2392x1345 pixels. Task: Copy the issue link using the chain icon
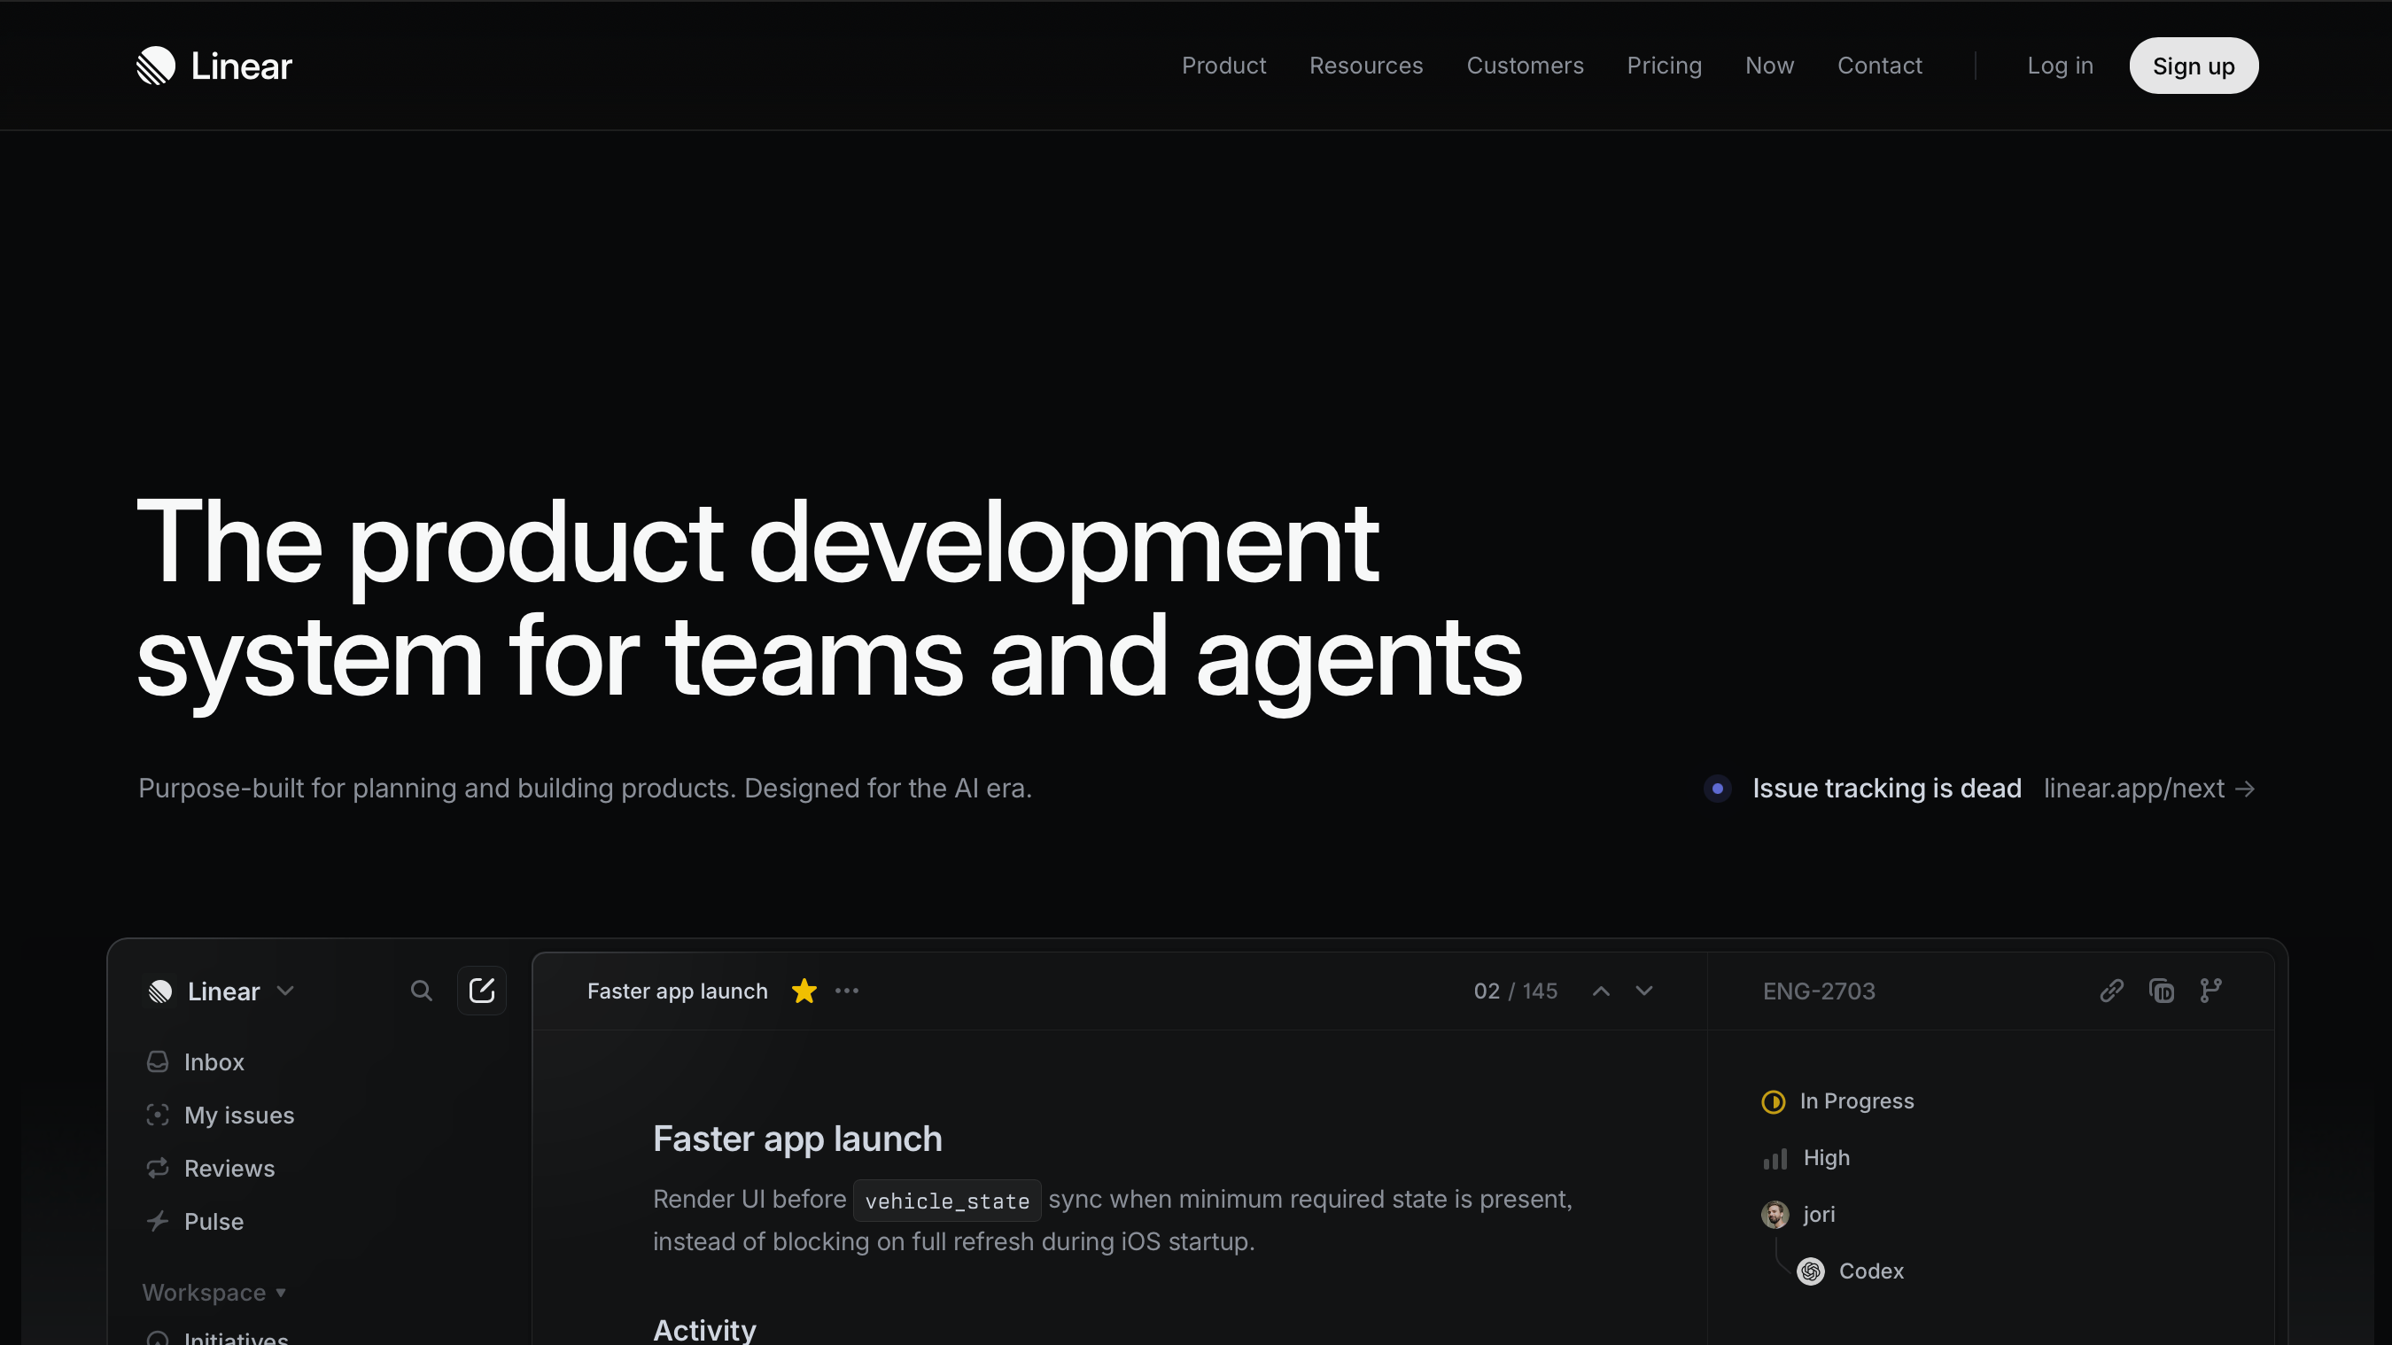(2113, 991)
